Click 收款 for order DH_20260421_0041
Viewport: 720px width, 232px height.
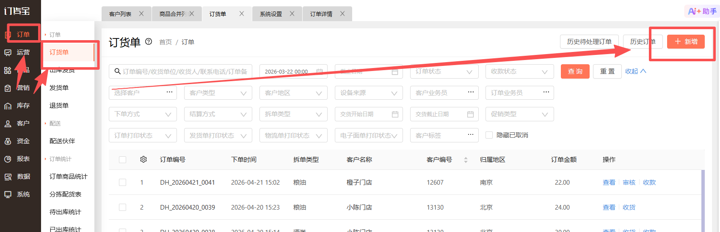pyautogui.click(x=649, y=183)
